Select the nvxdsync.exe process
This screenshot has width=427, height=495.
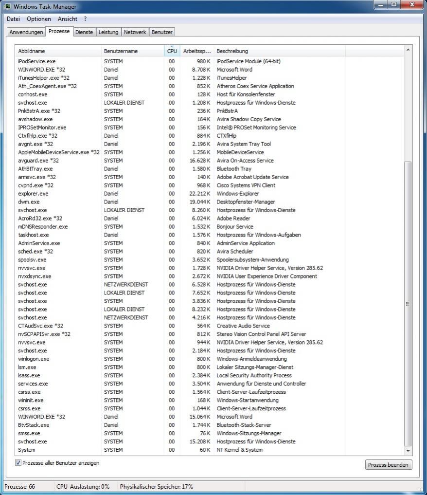tap(210, 276)
